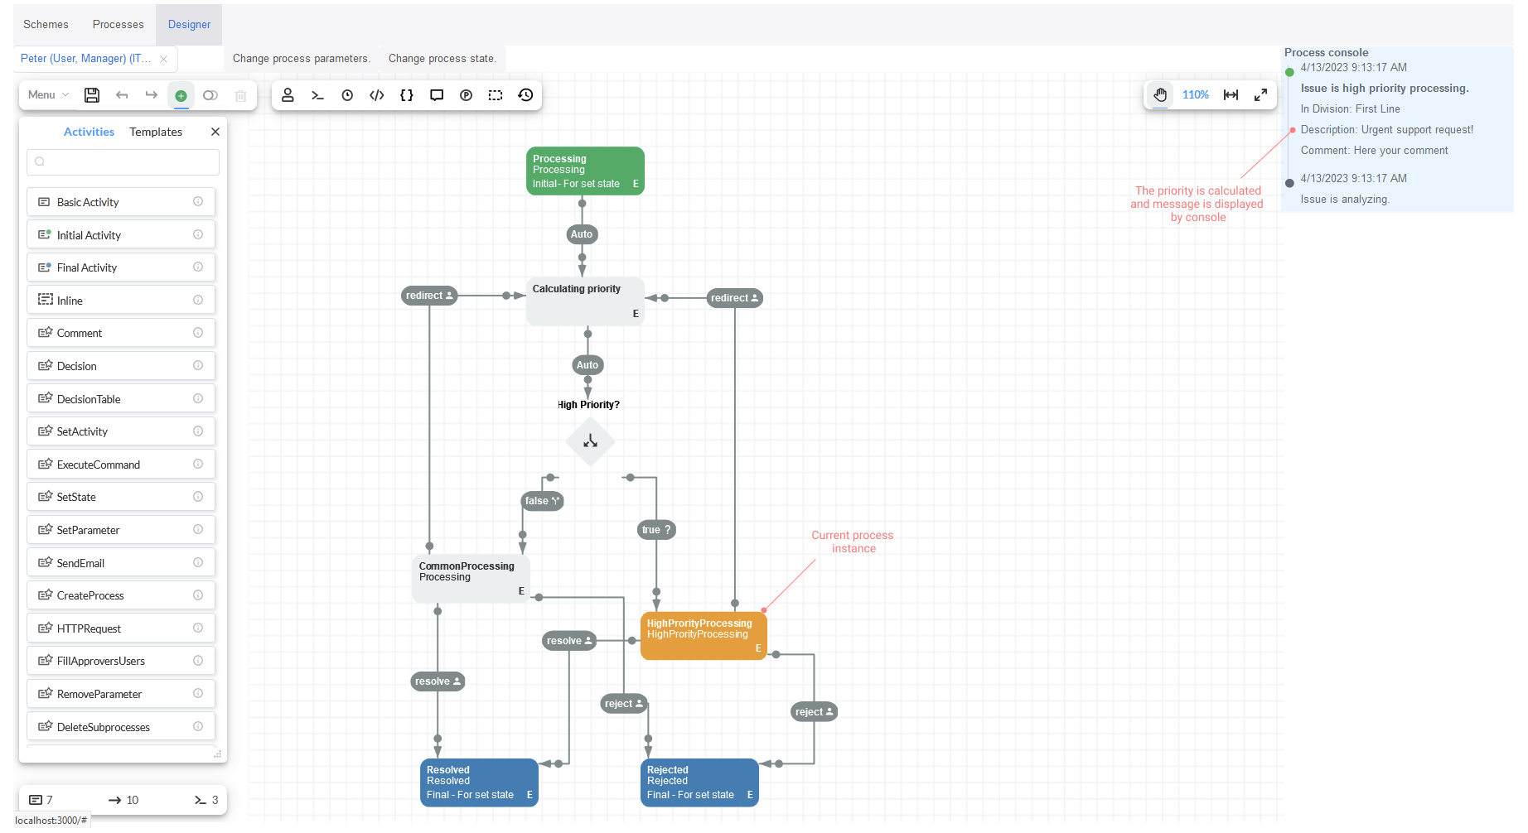The width and height of the screenshot is (1528, 833).
Task: Click the activities count 7 indicator
Action: [x=41, y=800]
